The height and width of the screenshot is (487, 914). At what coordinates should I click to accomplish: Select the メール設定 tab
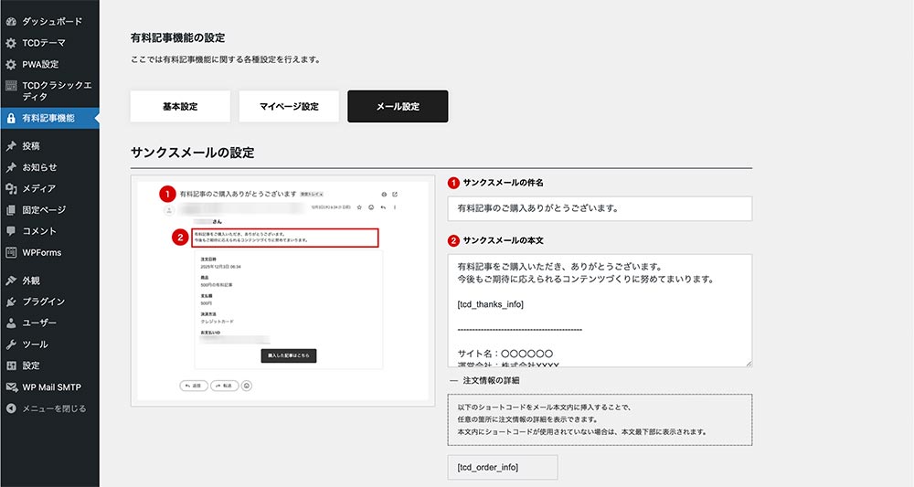(x=398, y=107)
